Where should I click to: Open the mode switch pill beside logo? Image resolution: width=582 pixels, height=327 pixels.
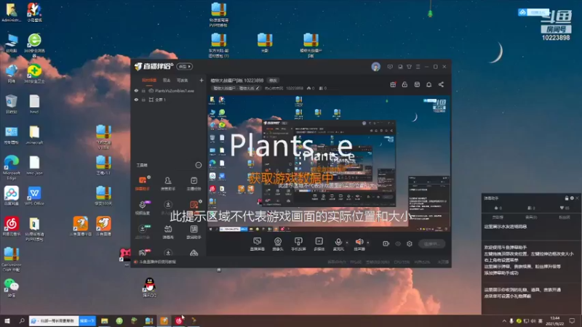point(185,67)
